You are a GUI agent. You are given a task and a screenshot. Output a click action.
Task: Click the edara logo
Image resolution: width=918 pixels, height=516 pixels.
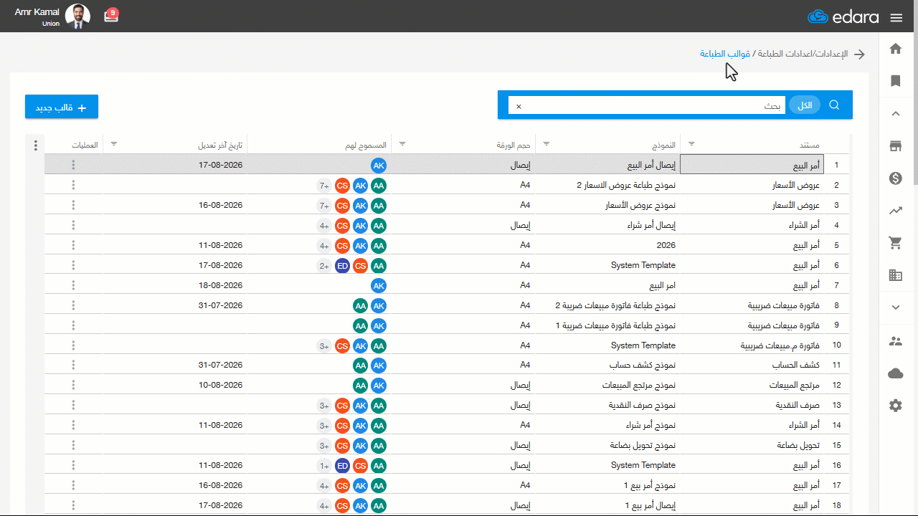click(843, 17)
